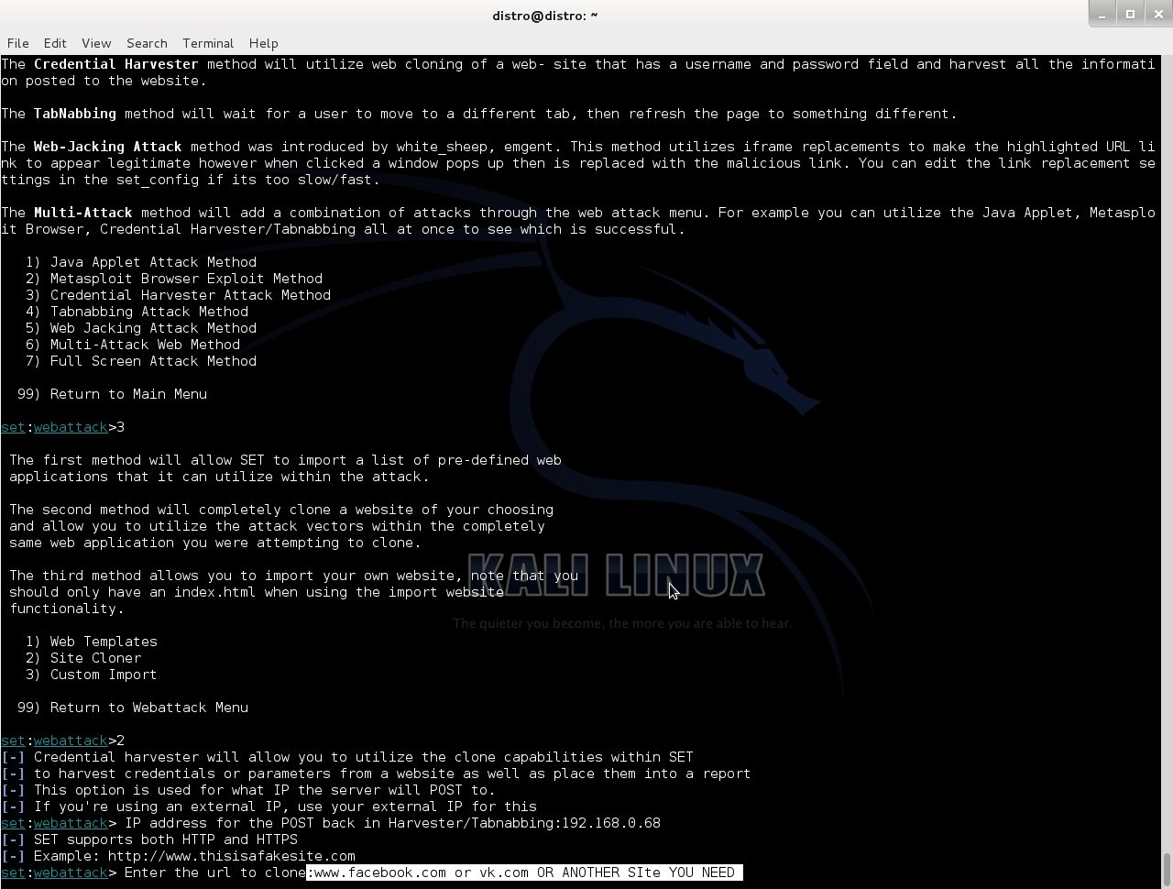Click 'The first method will allow SET' line

coord(285,460)
